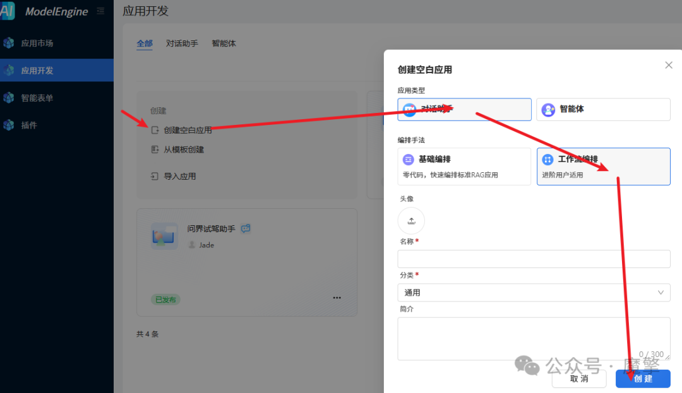Image resolution: width=682 pixels, height=393 pixels.
Task: Click the 创建 button to confirm
Action: point(642,378)
